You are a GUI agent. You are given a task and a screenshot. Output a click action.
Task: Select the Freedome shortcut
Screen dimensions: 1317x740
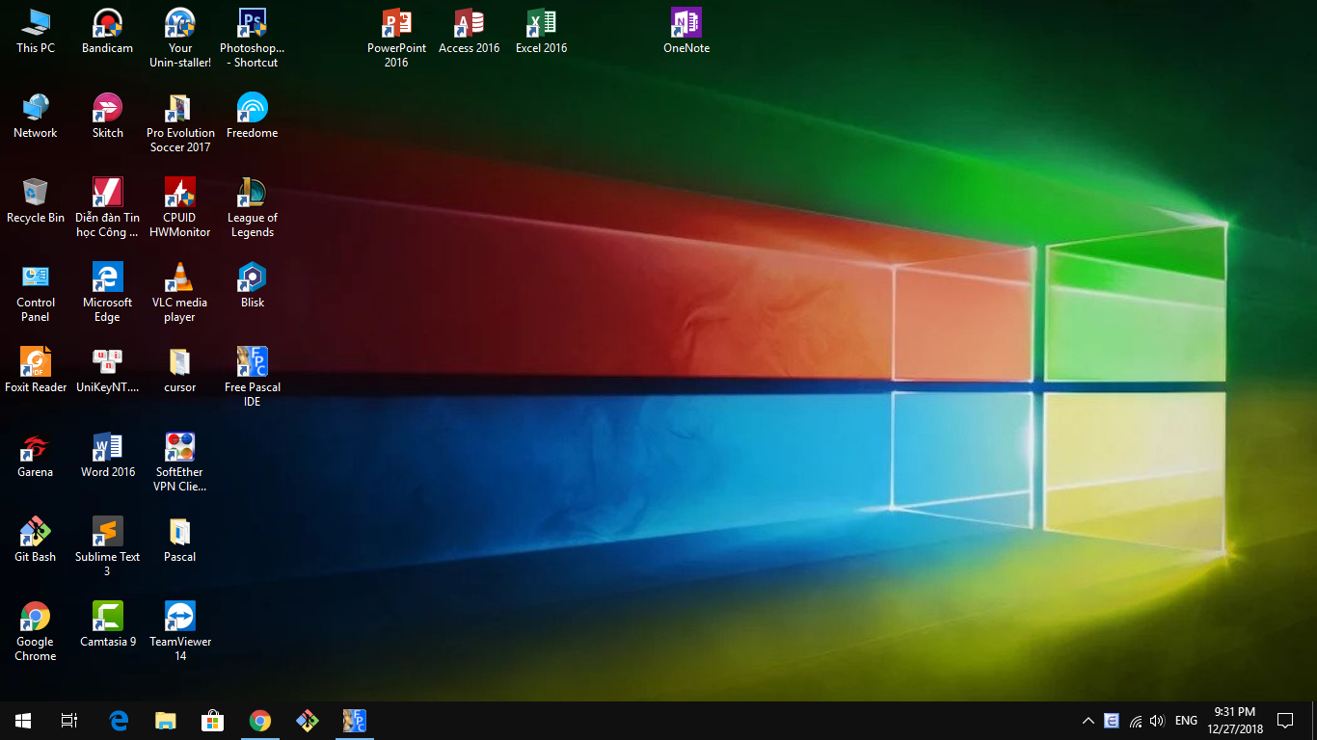coord(252,116)
